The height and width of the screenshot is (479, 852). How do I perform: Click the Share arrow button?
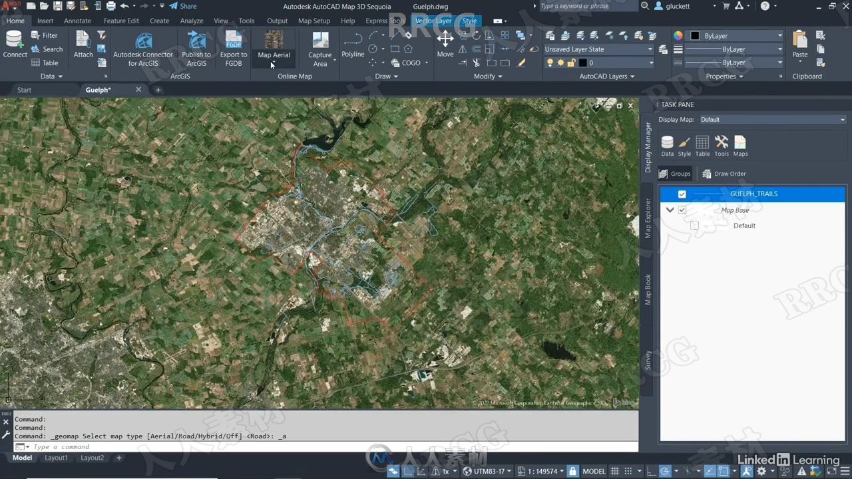point(183,6)
